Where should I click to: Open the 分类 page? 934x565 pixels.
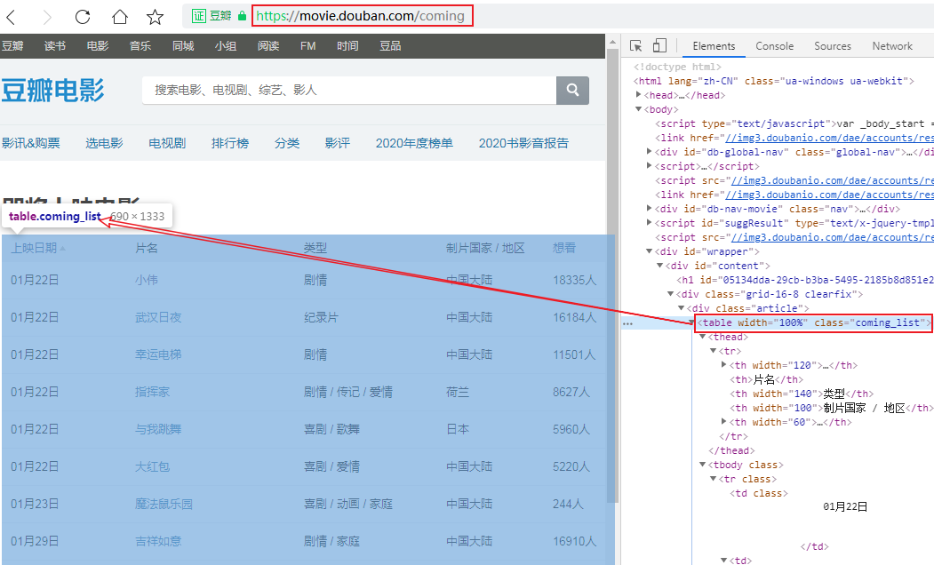(286, 143)
